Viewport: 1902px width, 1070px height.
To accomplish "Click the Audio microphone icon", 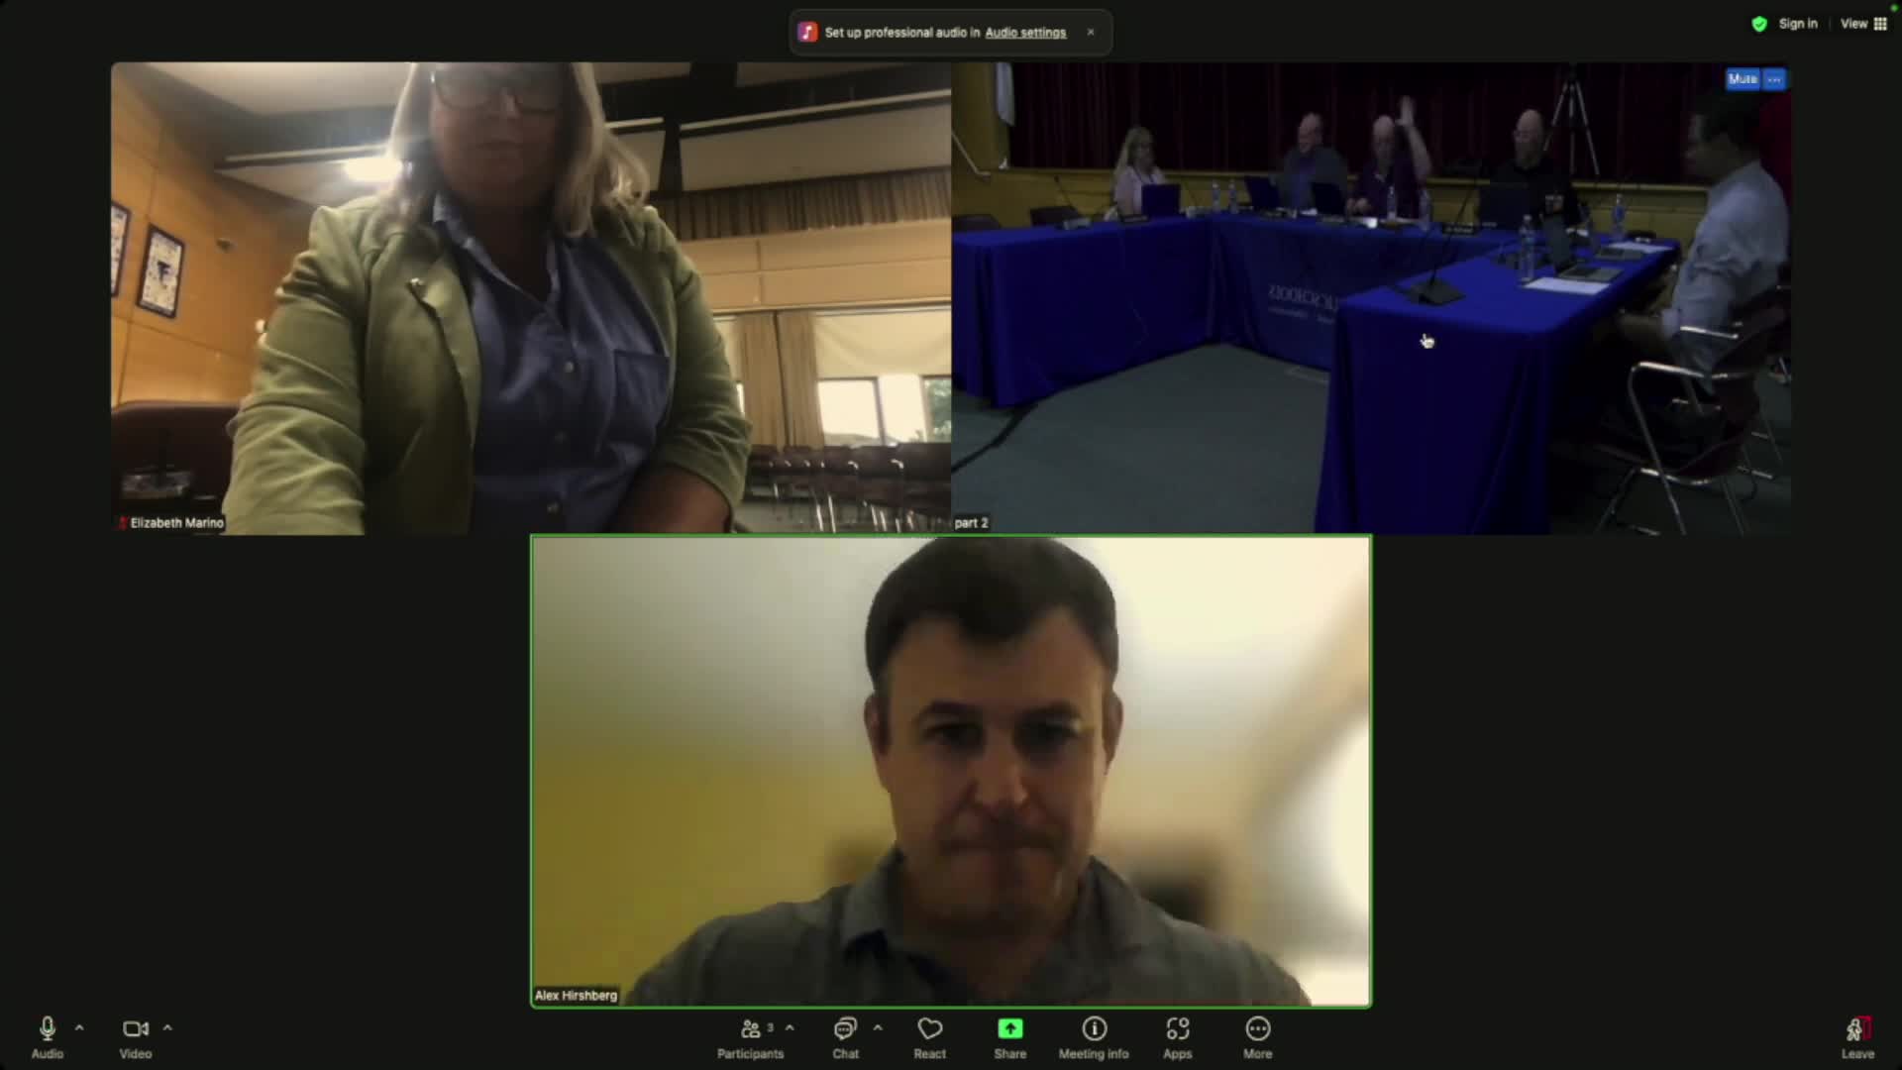I will coord(47,1029).
